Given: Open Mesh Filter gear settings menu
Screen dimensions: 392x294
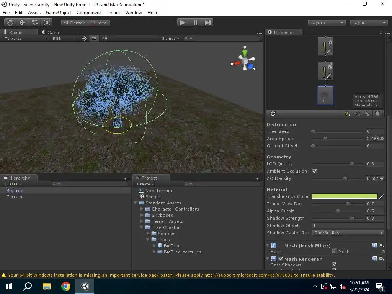Looking at the screenshot, I should [382, 245].
